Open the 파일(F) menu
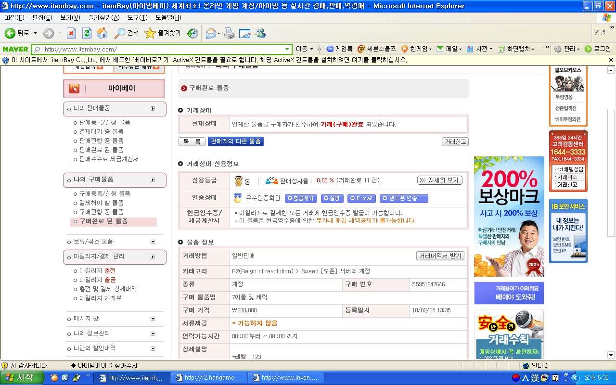Viewport: 616px width, 385px height. (14, 18)
